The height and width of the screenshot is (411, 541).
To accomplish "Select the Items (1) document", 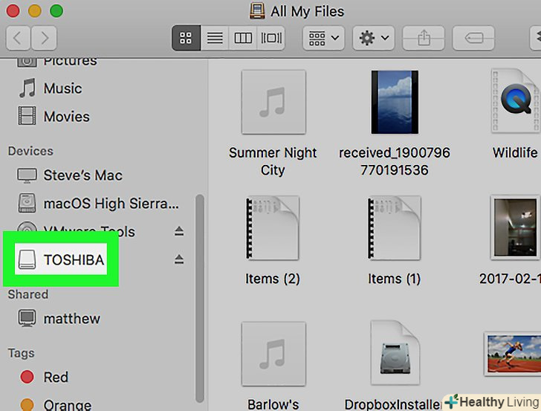I will 395,227.
